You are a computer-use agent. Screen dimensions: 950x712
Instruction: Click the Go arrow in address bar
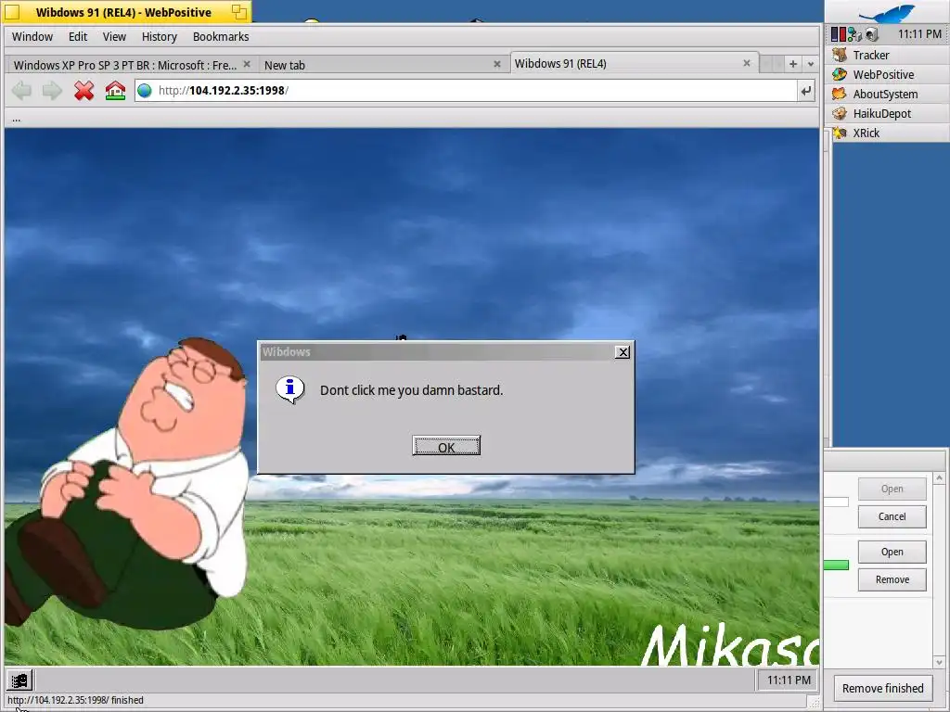tap(805, 91)
